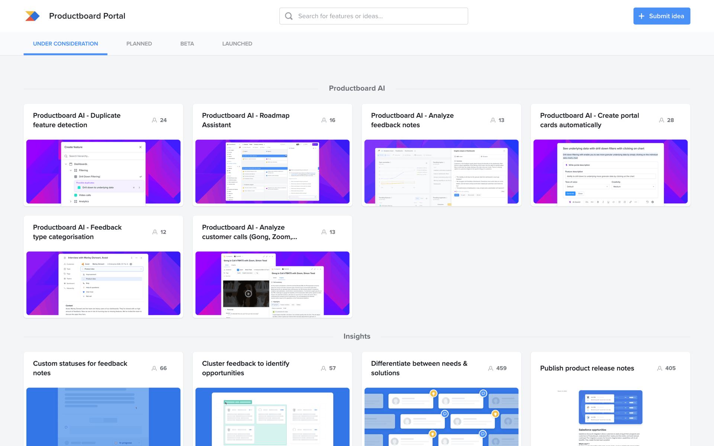Open Create portal cards automatically title
Screen dimensions: 714x446
[589, 120]
